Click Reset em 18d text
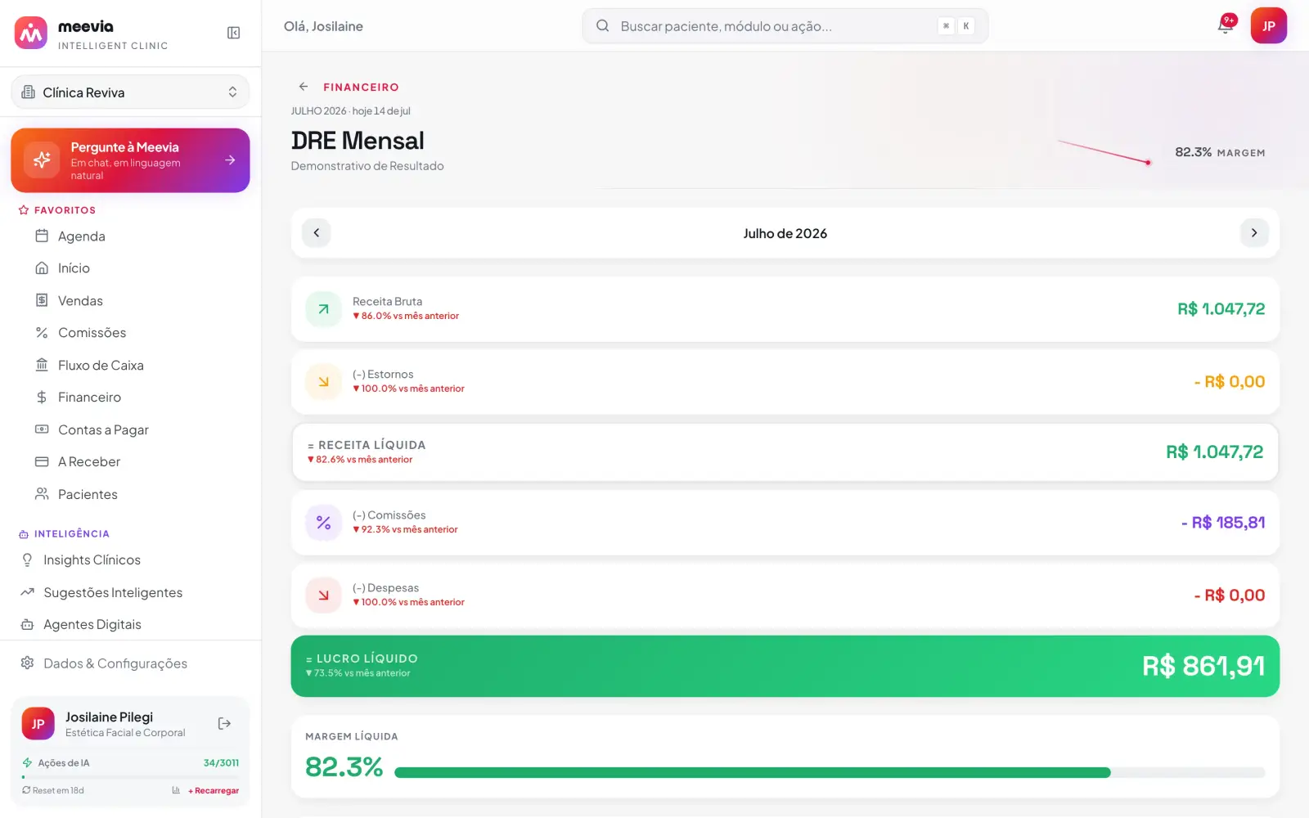1309x818 pixels. (x=58, y=791)
